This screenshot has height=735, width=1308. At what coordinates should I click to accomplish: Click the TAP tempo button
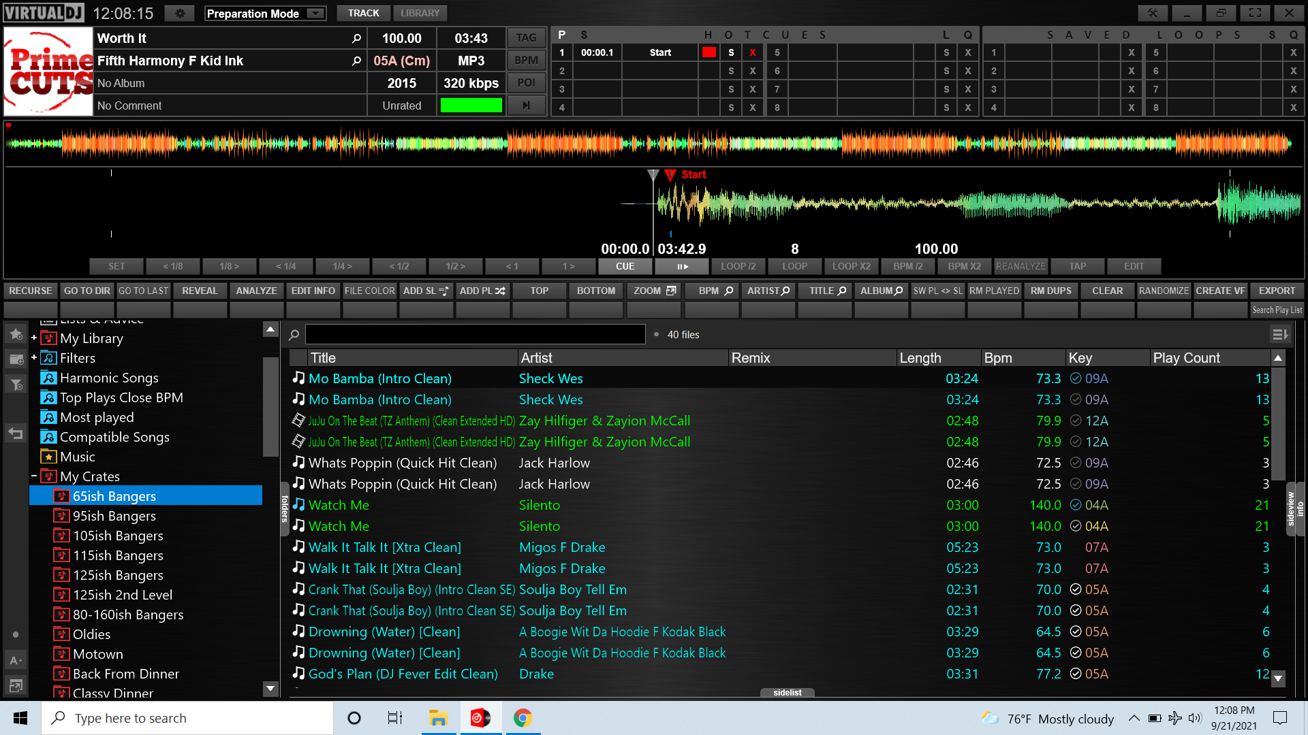coord(1077,267)
